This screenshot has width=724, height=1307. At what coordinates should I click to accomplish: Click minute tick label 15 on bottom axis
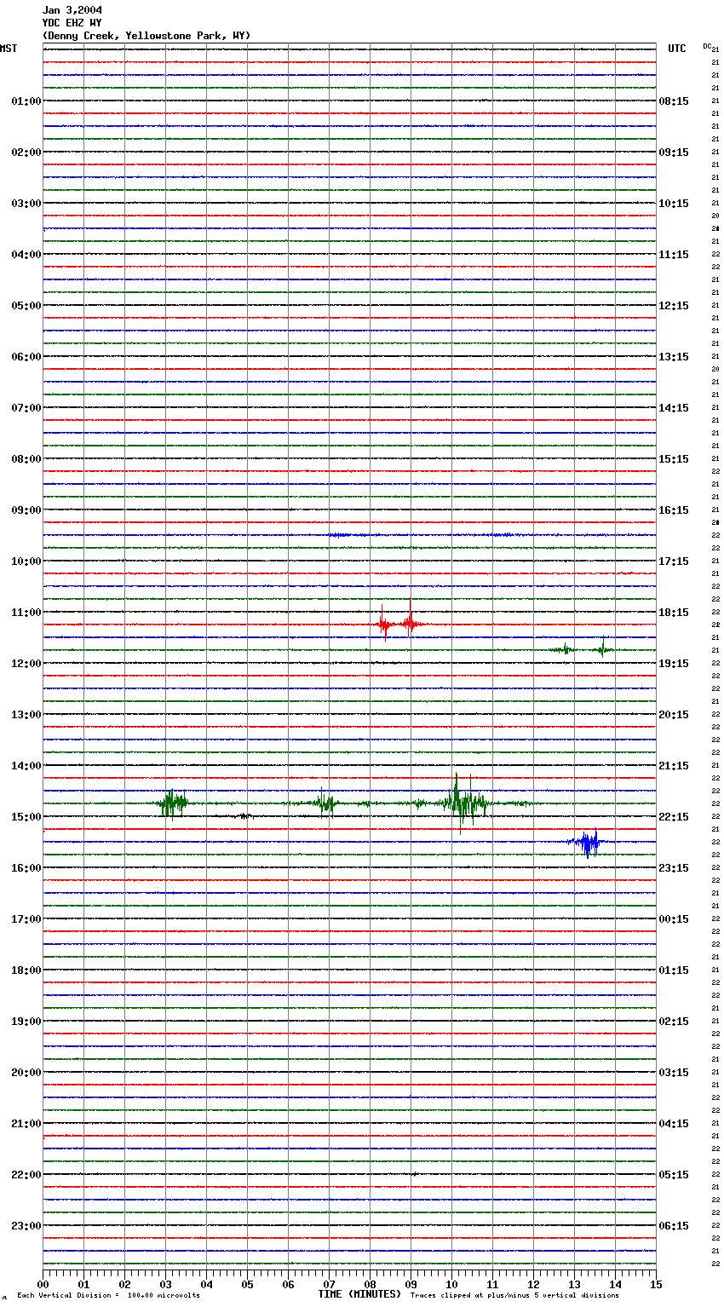click(x=656, y=1284)
